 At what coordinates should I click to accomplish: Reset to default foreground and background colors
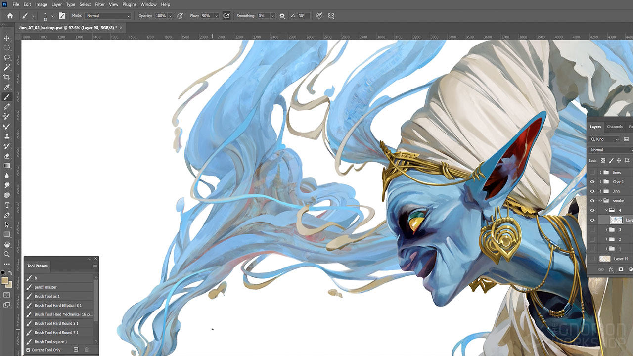[x=2, y=273]
